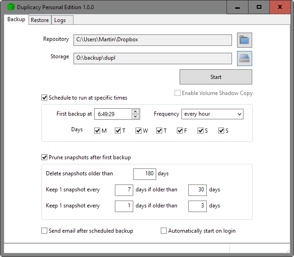The image size is (294, 257).
Task: Click the keep snapshot every 7 days field
Action: (x=124, y=190)
